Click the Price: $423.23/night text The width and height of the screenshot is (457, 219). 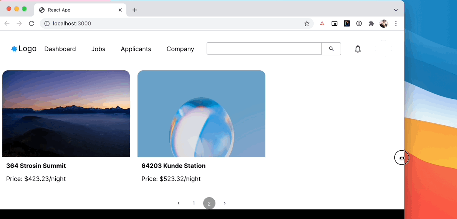[x=36, y=179]
